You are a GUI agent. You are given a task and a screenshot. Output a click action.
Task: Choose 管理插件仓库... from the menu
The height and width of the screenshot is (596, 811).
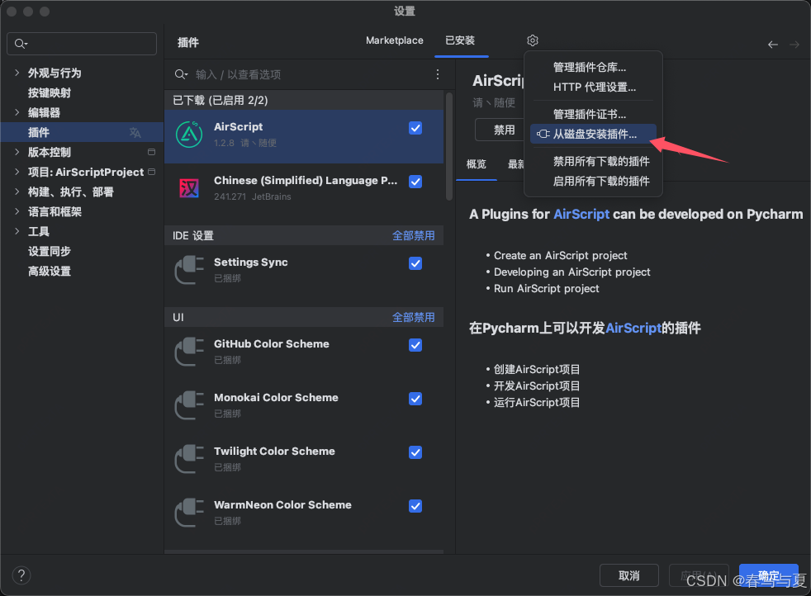click(593, 67)
